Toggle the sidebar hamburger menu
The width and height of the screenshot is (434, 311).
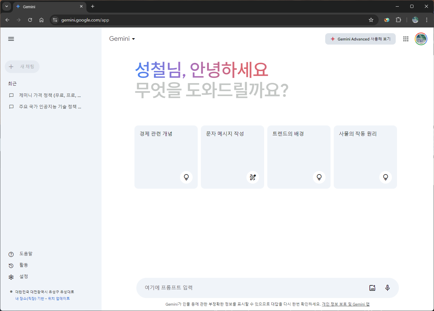[x=11, y=39]
